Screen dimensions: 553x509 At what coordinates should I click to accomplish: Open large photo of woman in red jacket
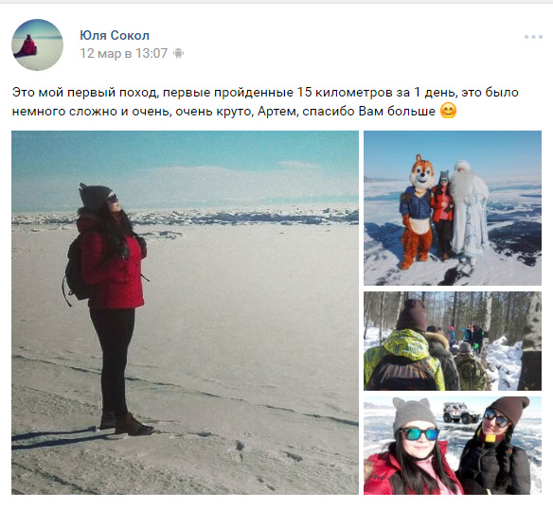(x=185, y=312)
